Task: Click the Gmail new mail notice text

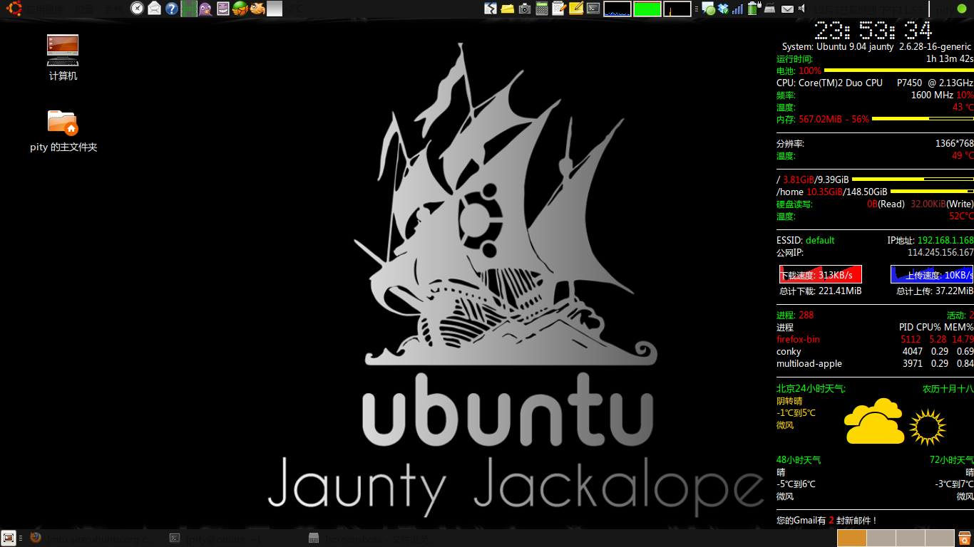Action: point(827,521)
